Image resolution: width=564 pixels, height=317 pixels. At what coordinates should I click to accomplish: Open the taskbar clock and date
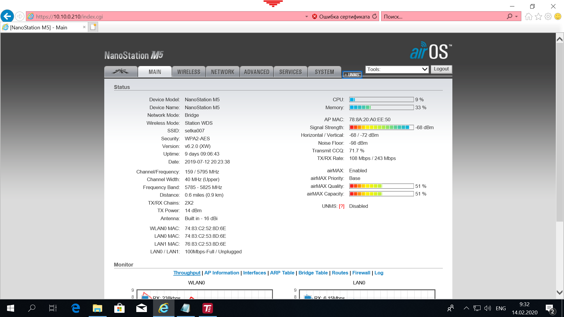(x=525, y=308)
